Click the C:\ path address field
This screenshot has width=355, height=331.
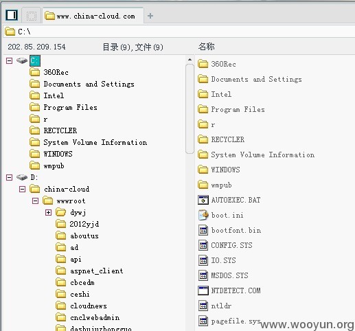(x=179, y=32)
